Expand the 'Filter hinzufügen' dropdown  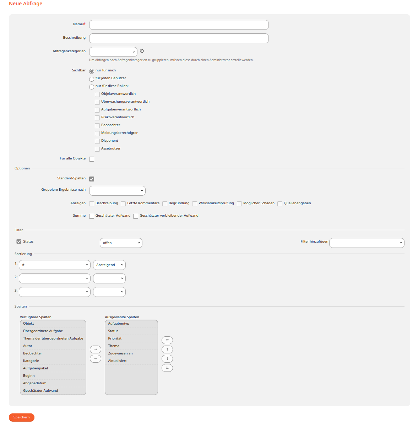[367, 243]
